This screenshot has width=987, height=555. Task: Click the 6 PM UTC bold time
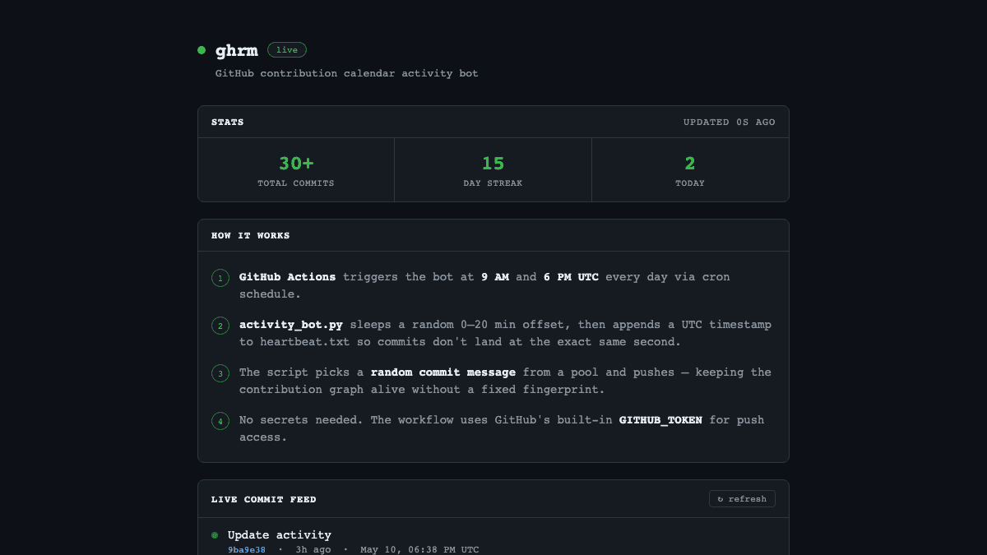coord(571,277)
